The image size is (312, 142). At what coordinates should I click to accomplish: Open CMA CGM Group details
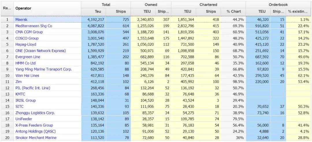tap(27, 32)
